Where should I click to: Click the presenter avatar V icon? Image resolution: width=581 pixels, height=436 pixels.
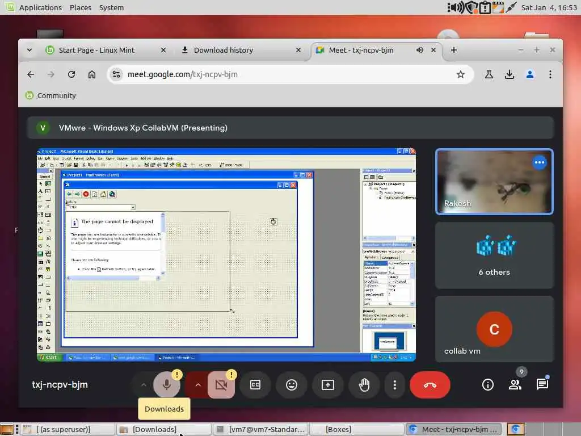(x=43, y=128)
